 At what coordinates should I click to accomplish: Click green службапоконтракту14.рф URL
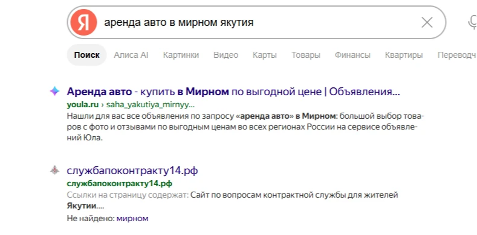click(120, 184)
